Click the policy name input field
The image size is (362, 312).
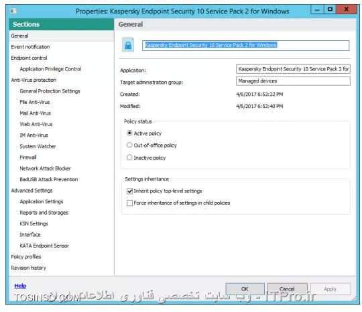pyautogui.click(x=245, y=46)
